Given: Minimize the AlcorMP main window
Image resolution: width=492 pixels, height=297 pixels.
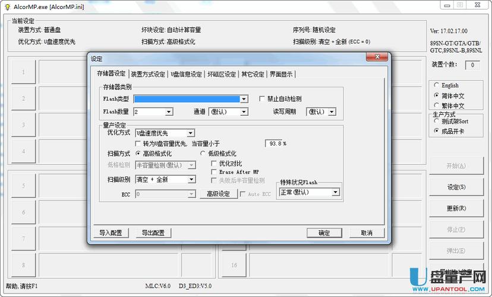Looking at the screenshot, I should tap(447, 5).
